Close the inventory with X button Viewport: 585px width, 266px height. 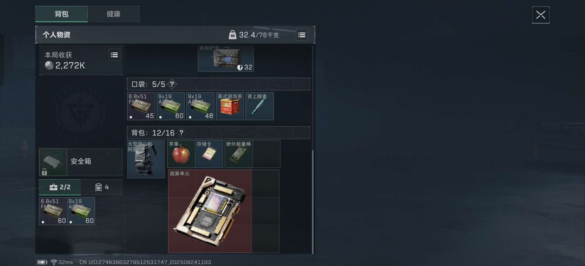(541, 15)
